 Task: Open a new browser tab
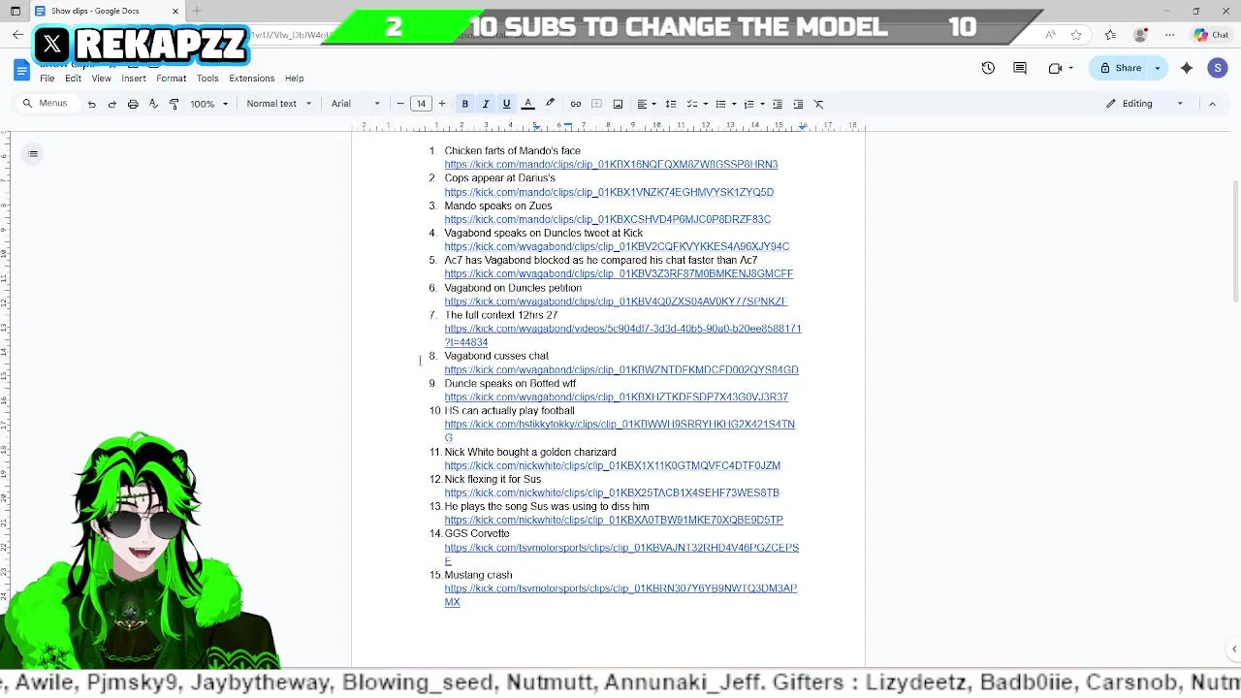point(197,11)
